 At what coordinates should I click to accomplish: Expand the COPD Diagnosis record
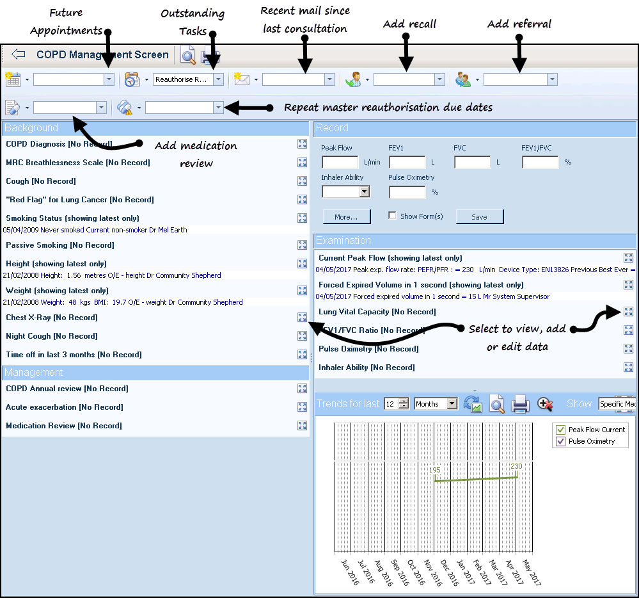coord(303,144)
